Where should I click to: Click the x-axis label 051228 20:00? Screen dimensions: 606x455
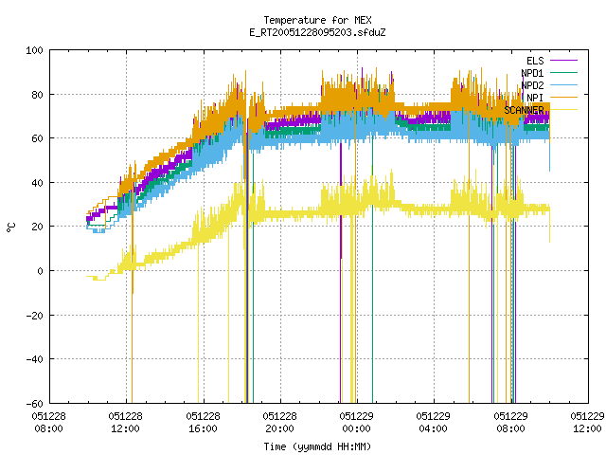pyautogui.click(x=279, y=423)
